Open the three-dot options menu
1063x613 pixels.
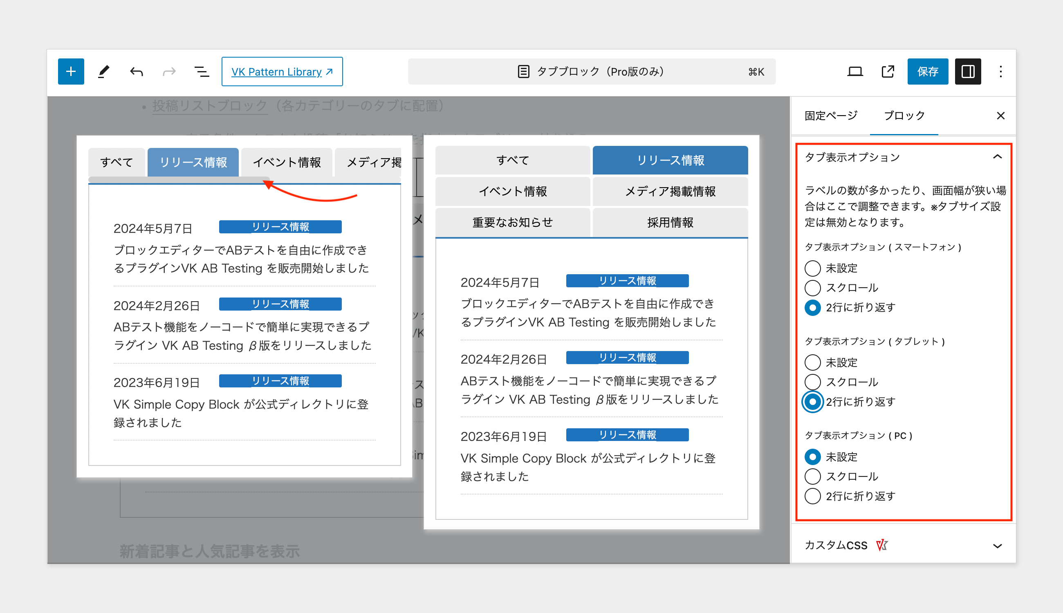click(1001, 72)
